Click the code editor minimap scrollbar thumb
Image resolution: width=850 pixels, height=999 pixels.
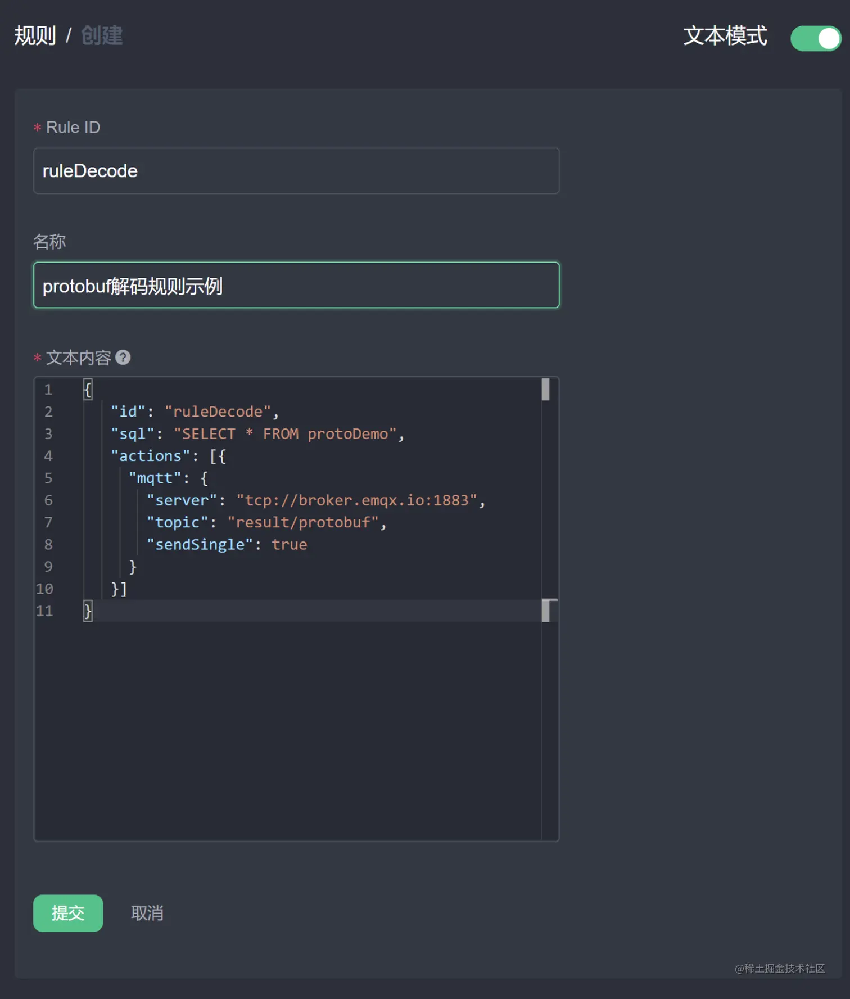pyautogui.click(x=545, y=389)
